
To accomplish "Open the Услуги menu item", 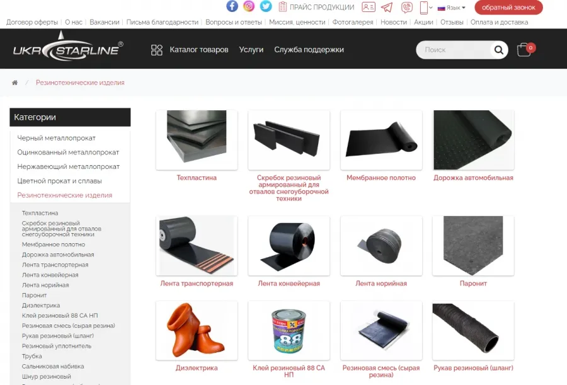I will tap(251, 50).
